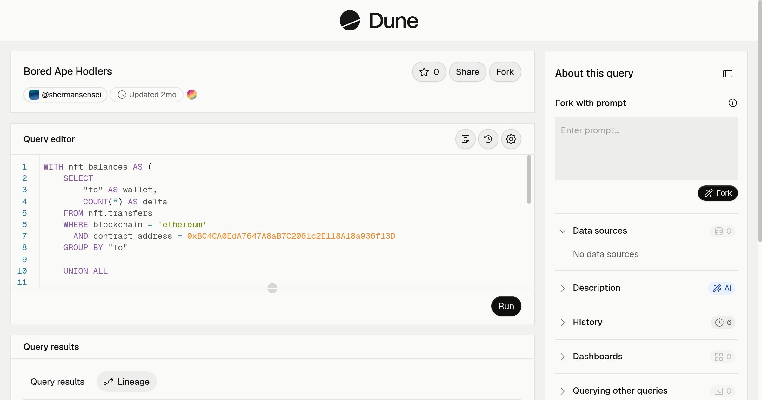762x400 pixels.
Task: Click UNION ALL on line 10
Action: coord(85,271)
